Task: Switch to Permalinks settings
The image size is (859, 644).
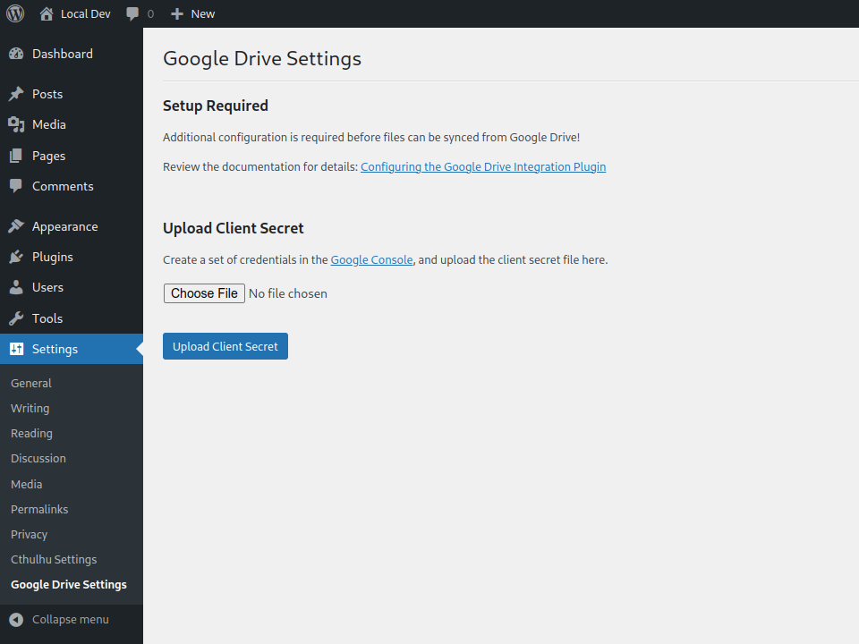Action: (x=38, y=509)
